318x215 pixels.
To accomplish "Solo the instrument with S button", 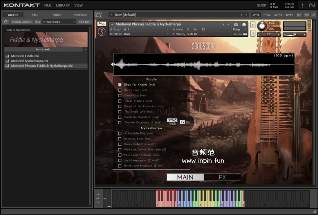I will coord(253,25).
